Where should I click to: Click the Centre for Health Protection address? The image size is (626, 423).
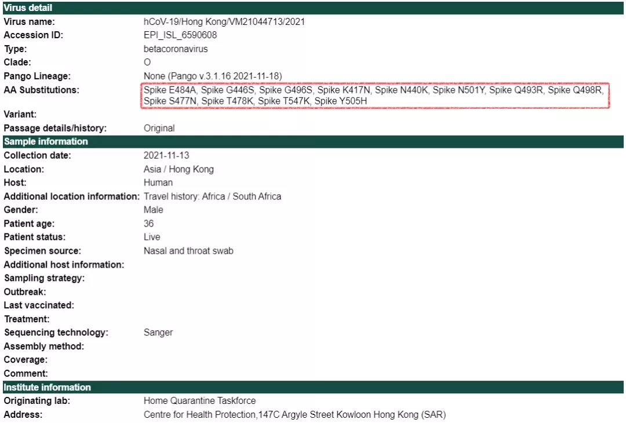(294, 415)
